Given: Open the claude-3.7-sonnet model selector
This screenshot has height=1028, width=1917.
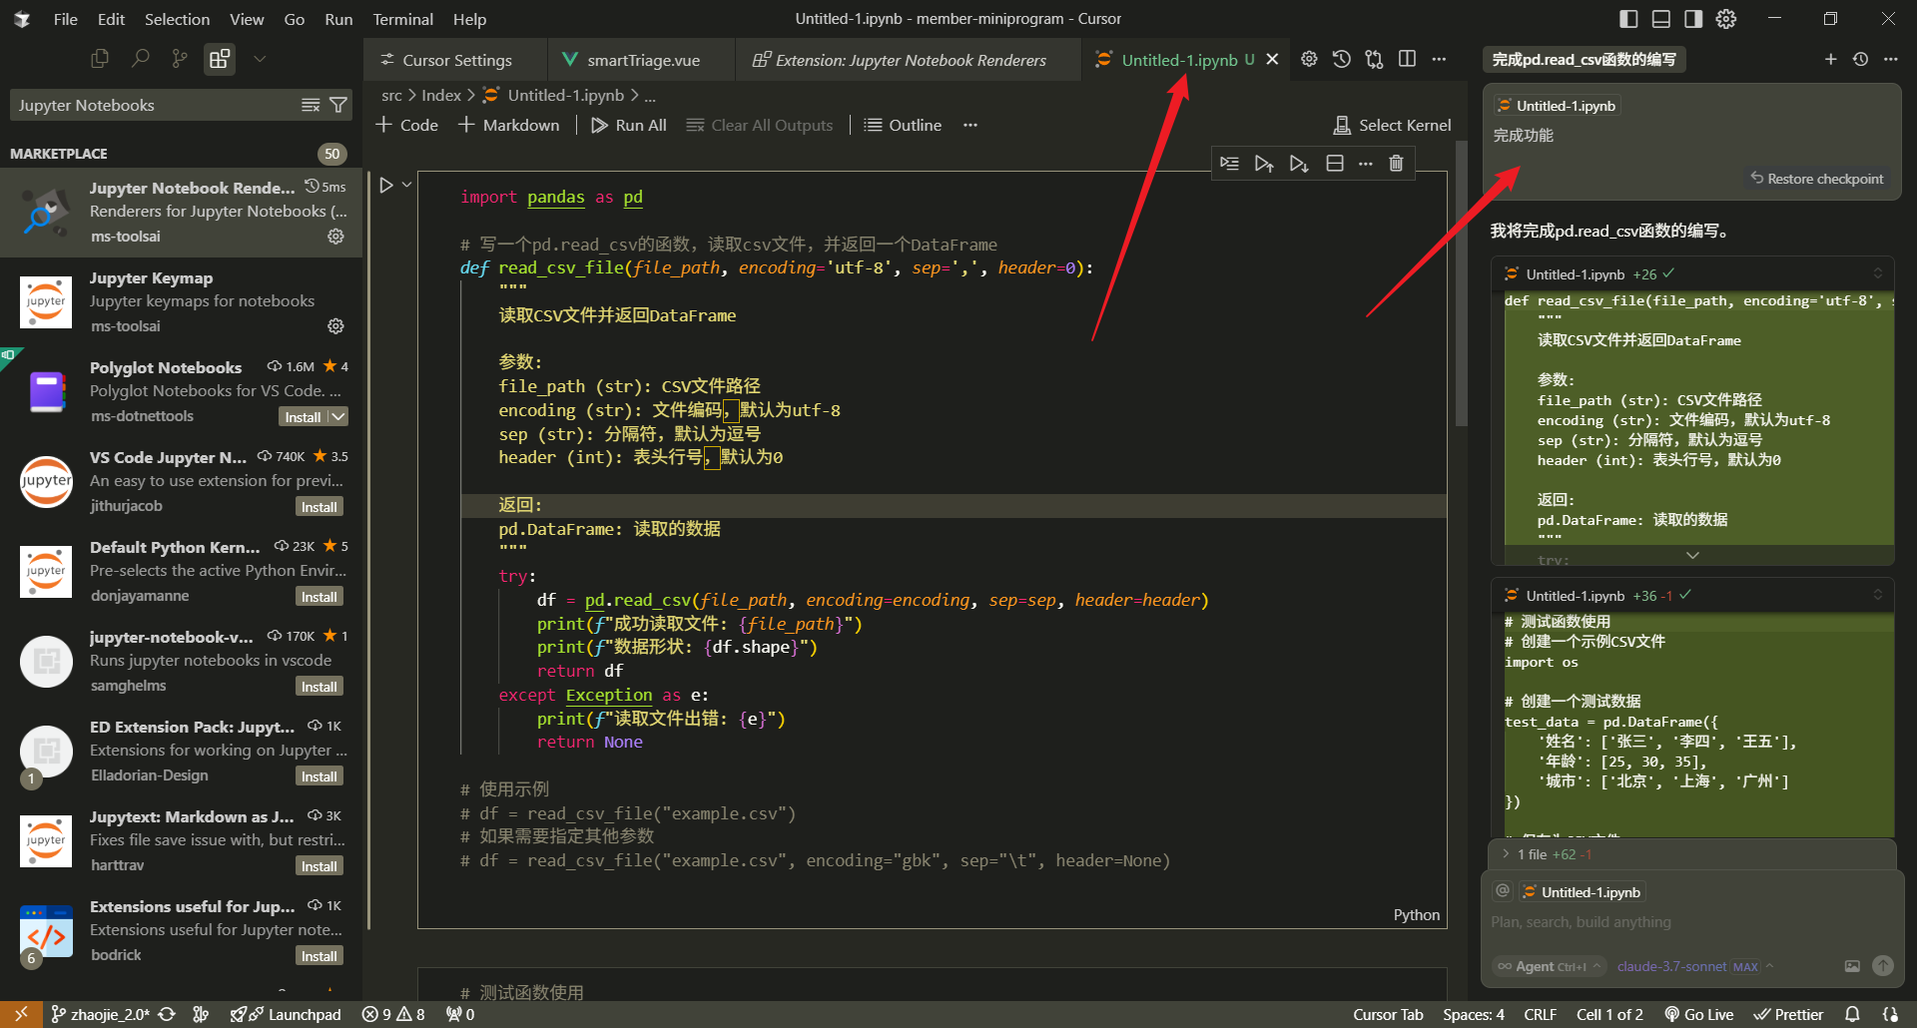Looking at the screenshot, I should coord(1694,966).
